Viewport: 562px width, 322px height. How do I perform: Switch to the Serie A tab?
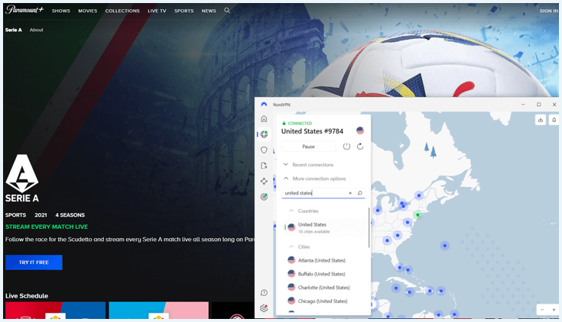(x=14, y=30)
